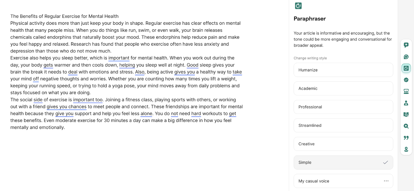Image resolution: width=414 pixels, height=191 pixels.
Task: Open the book with magnifier icon
Action: (406, 114)
